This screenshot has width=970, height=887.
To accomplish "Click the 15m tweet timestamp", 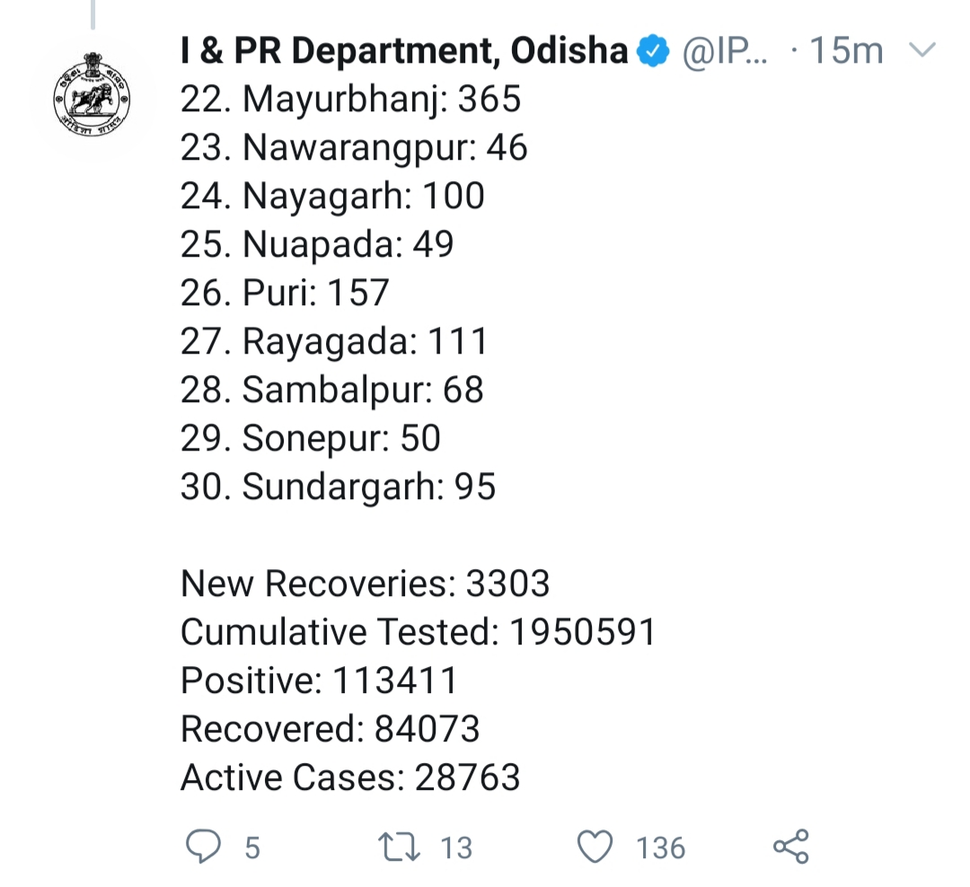I will click(x=846, y=52).
